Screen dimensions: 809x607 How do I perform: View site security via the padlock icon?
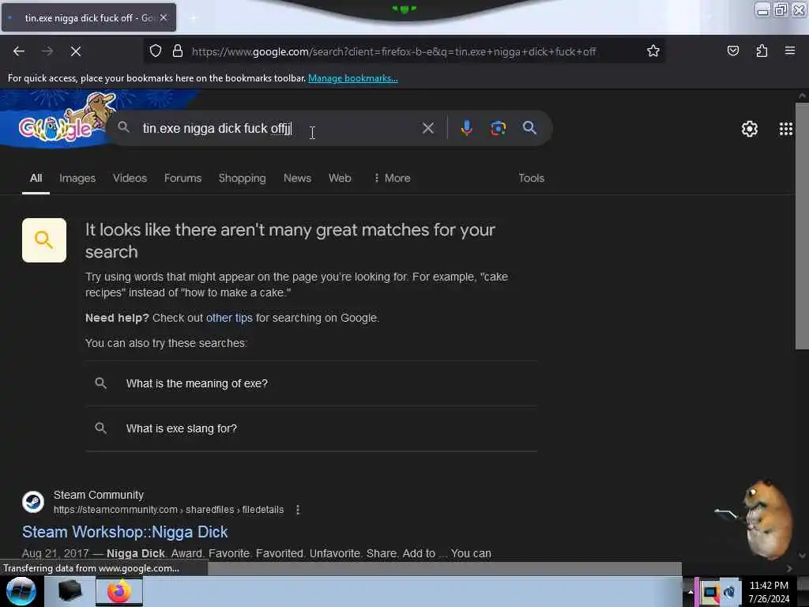click(x=178, y=51)
